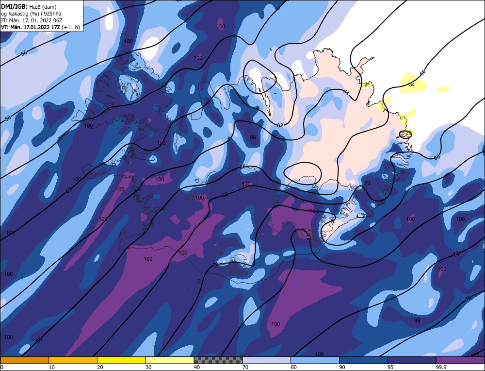Click the humidity value '28' inside small contour
The width and height of the screenshot is (485, 371).
408,133
